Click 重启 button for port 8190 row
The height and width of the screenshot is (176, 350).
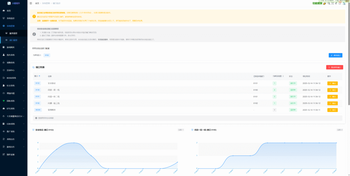[332, 90]
